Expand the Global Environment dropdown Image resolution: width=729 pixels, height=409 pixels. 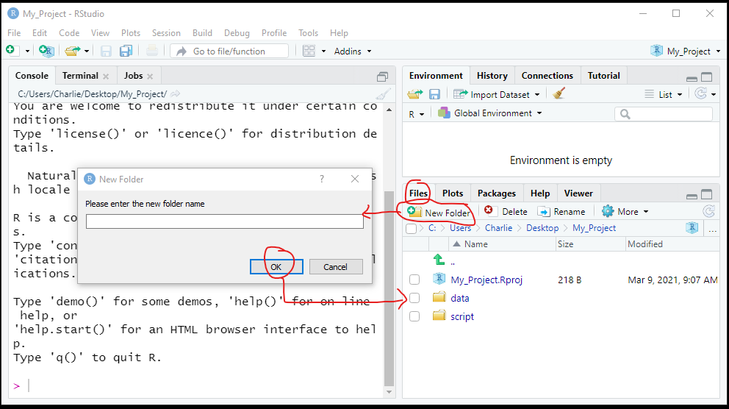(x=490, y=113)
